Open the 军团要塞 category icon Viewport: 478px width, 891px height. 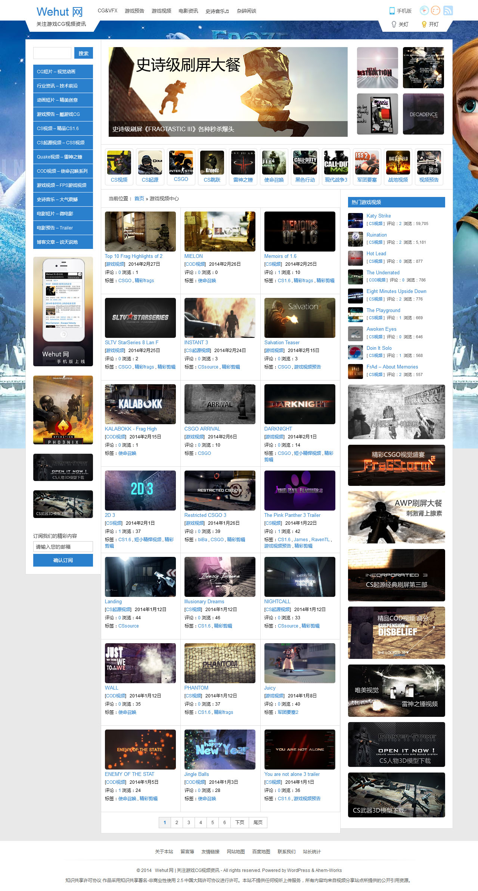pyautogui.click(x=367, y=167)
